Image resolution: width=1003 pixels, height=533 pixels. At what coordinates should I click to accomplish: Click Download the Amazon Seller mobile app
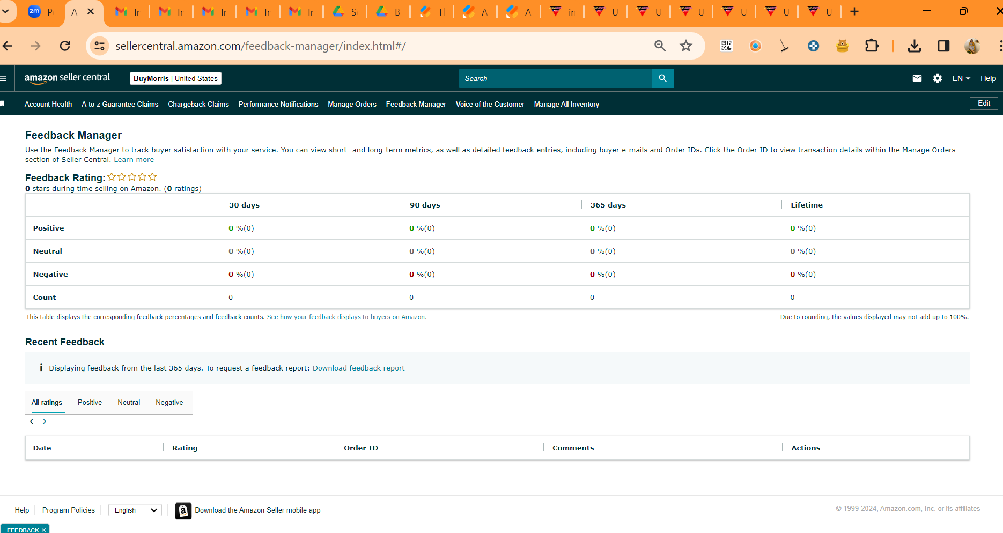[258, 510]
